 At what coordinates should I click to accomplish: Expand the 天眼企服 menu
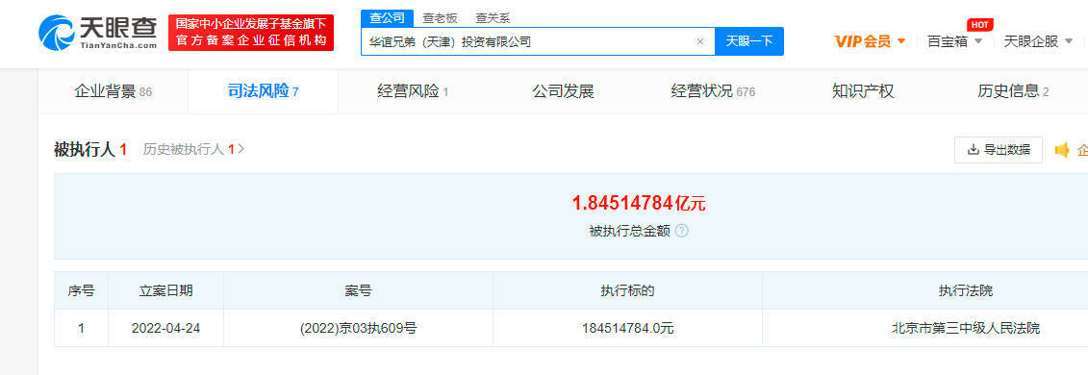pyautogui.click(x=1038, y=41)
